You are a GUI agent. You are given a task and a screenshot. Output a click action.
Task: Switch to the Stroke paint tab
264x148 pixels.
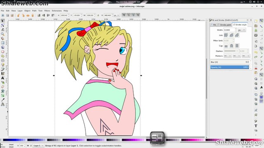tap(224, 25)
